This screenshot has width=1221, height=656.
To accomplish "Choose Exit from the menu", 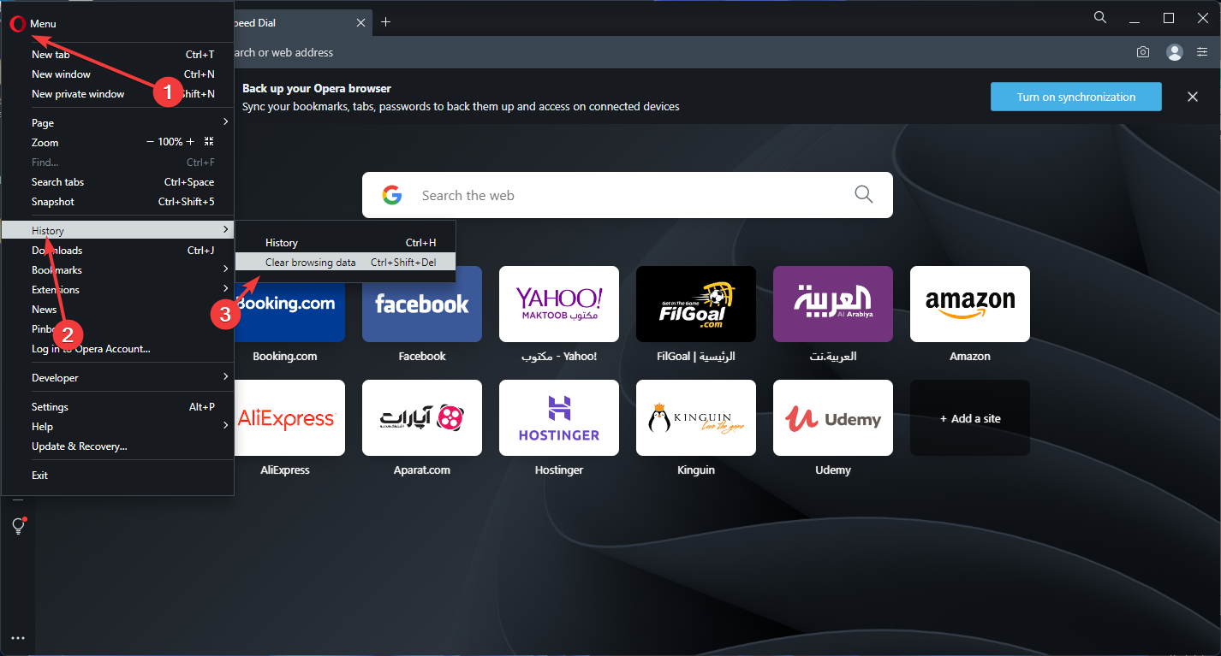I will [x=117, y=476].
